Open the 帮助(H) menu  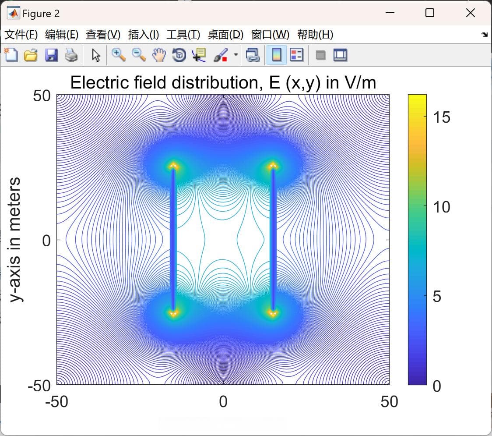[x=315, y=35]
